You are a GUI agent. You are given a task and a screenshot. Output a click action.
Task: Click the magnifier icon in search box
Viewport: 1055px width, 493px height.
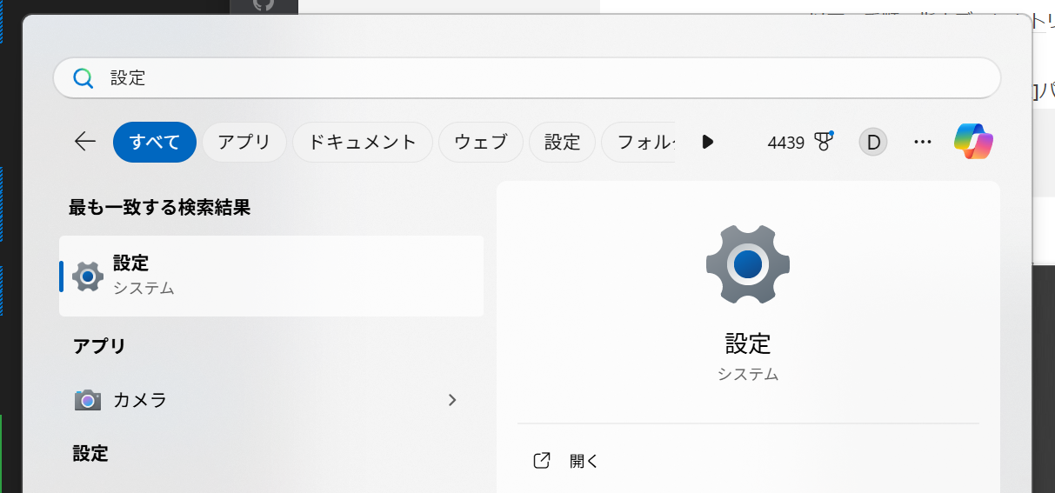[83, 78]
